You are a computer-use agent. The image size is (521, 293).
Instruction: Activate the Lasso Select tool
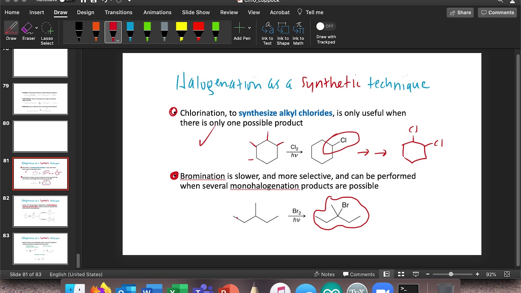point(47,33)
